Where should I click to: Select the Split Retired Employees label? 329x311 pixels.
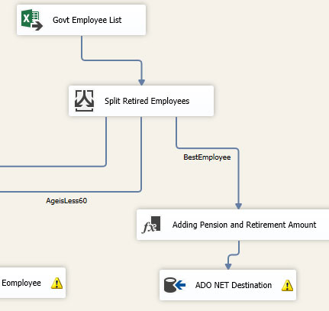point(147,101)
